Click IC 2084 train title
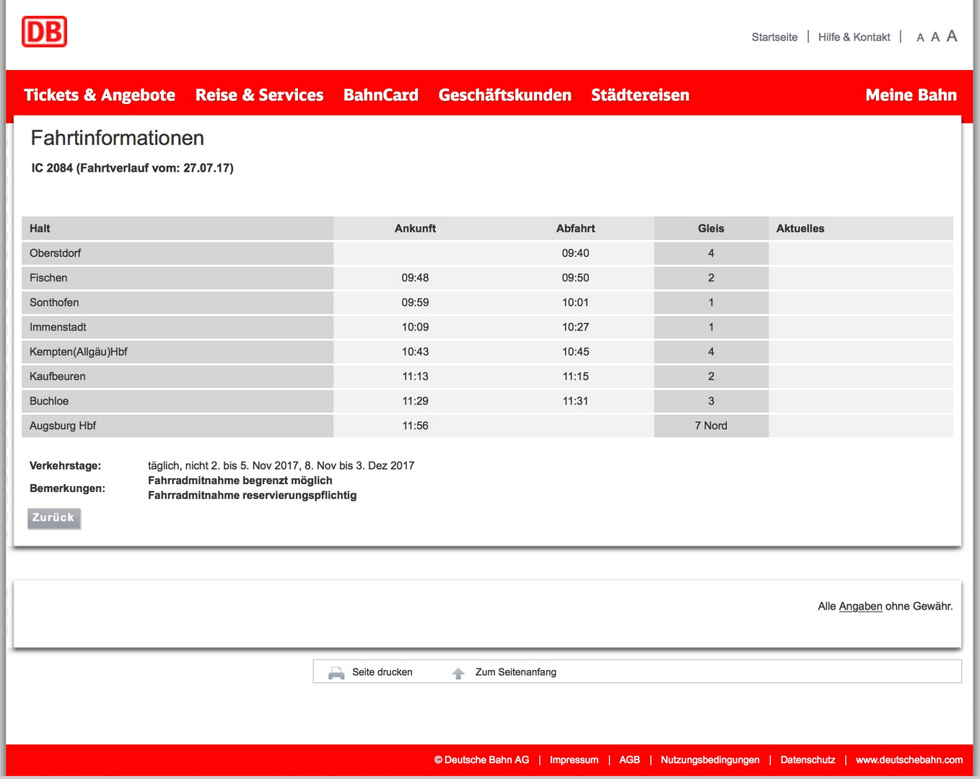Image resolution: width=980 pixels, height=779 pixels. tap(132, 168)
